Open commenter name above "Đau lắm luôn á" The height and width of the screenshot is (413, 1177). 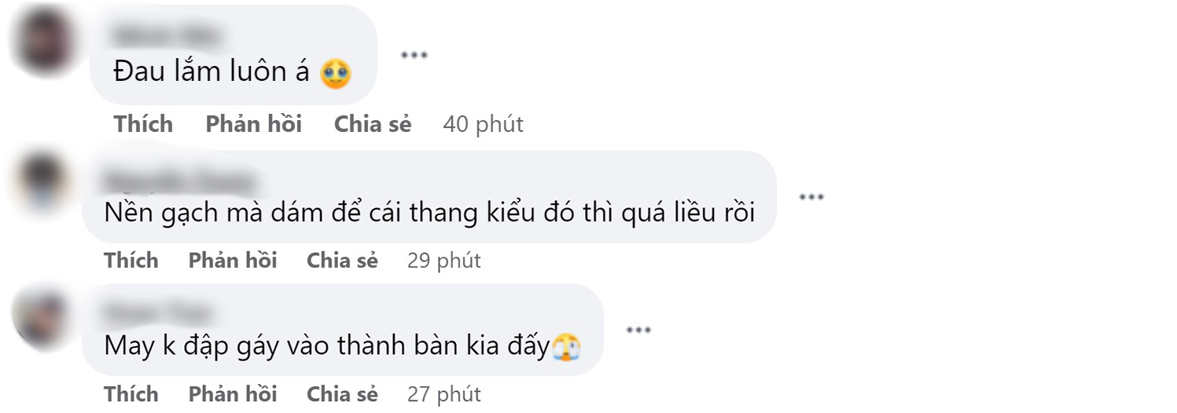[x=165, y=35]
